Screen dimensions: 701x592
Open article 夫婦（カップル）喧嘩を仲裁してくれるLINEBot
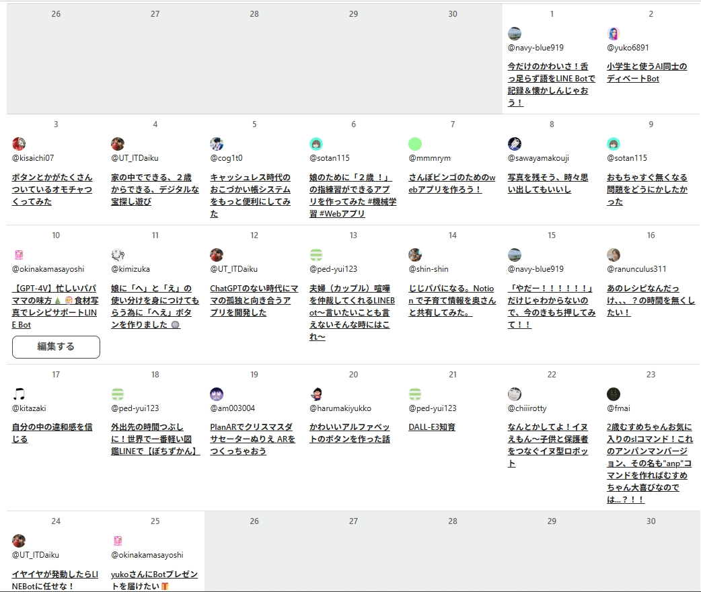tap(352, 313)
